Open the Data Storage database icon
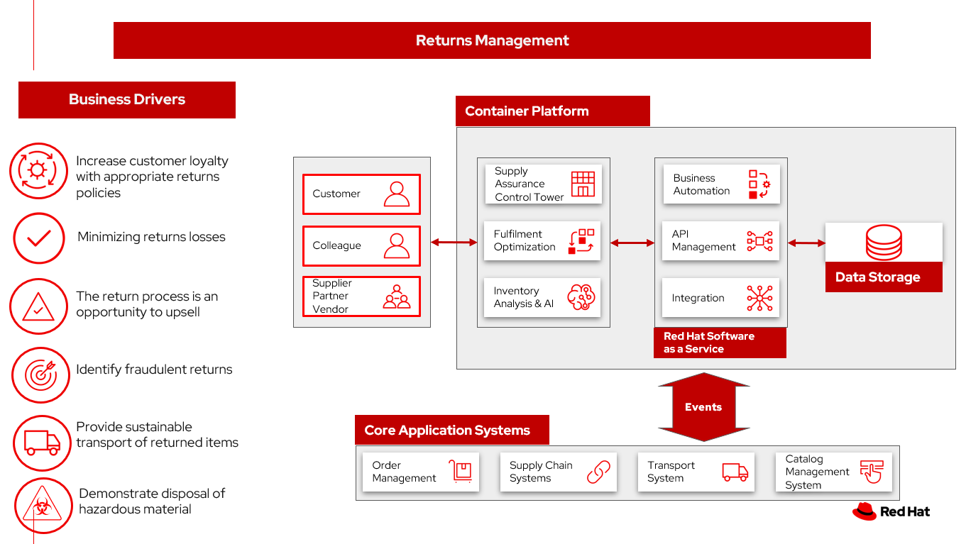 884,241
